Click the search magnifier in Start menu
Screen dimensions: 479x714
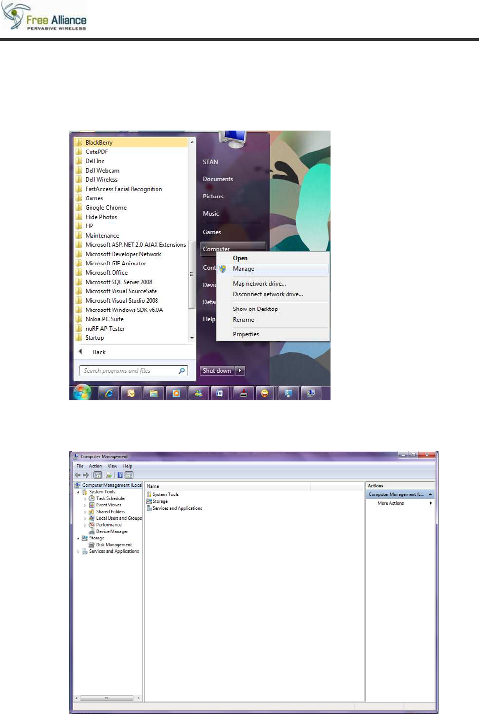click(x=182, y=371)
